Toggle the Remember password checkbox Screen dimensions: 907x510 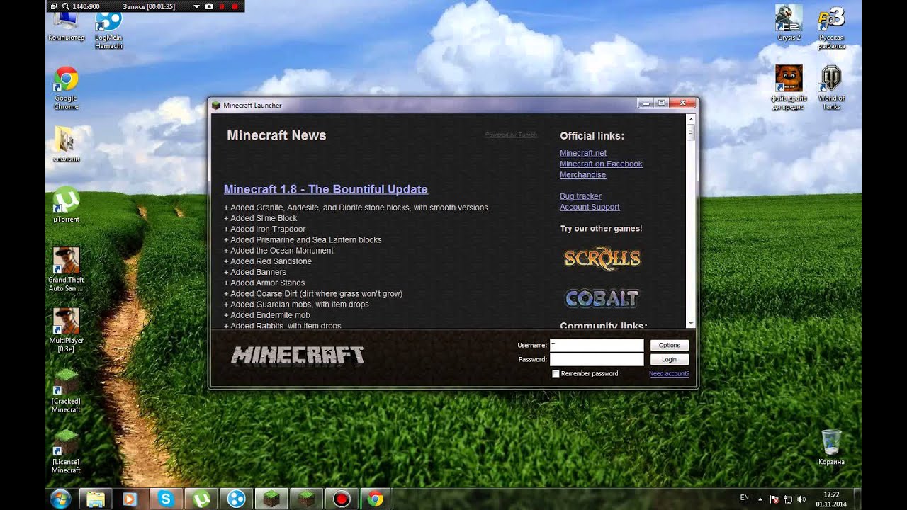[556, 373]
